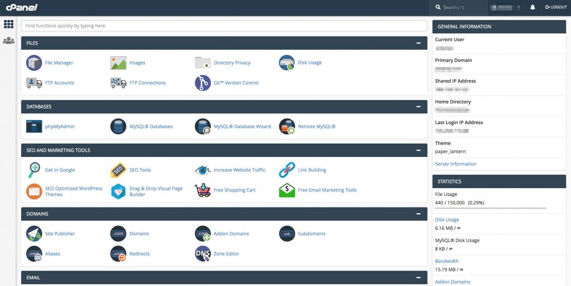Open the Get In Google icon
The height and width of the screenshot is (286, 571).
click(x=34, y=170)
